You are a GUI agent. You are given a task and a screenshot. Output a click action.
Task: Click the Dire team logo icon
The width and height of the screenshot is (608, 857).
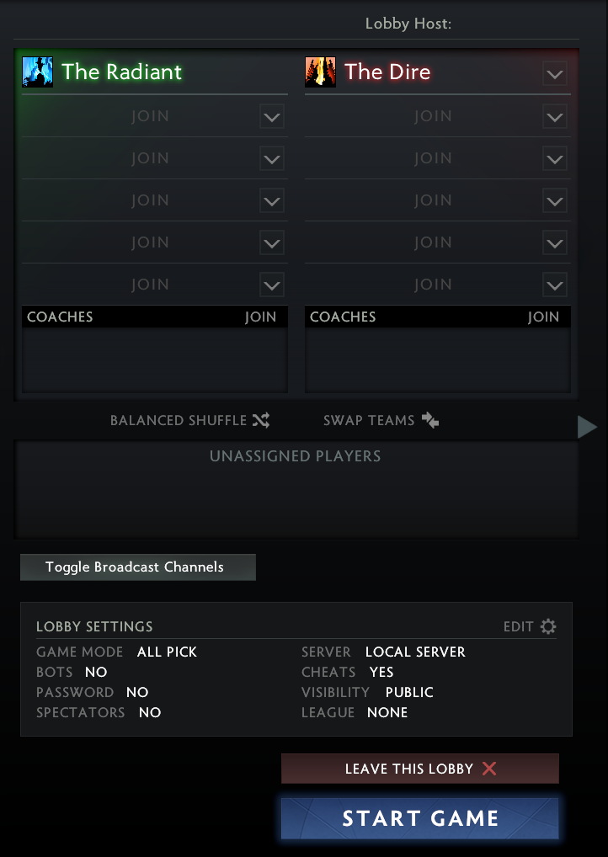click(320, 72)
